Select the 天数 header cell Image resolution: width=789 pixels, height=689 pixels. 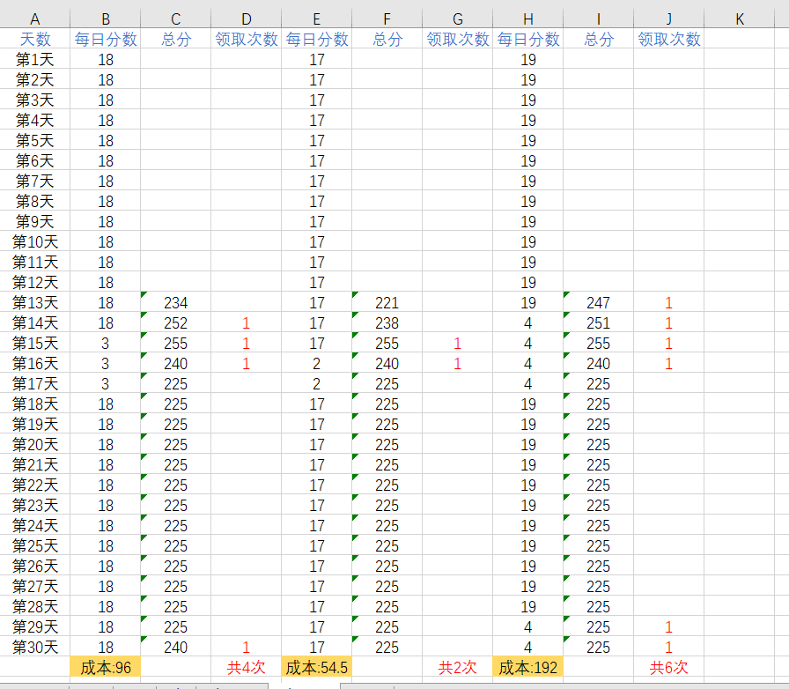click(35, 39)
